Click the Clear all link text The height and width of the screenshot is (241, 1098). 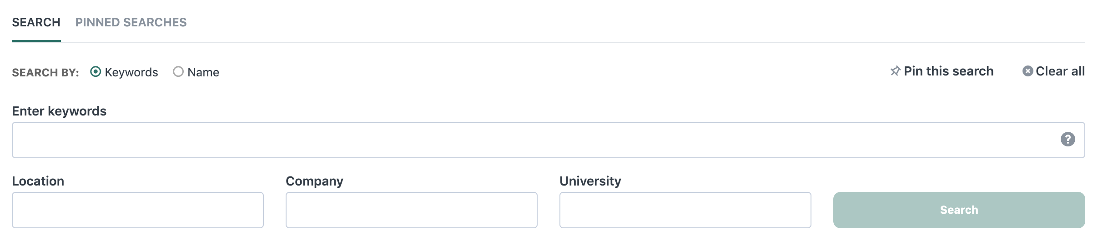coord(1060,71)
